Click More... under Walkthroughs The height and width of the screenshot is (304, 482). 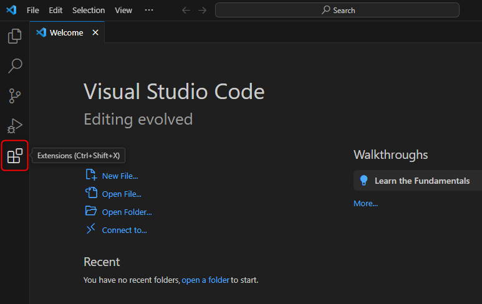click(365, 204)
